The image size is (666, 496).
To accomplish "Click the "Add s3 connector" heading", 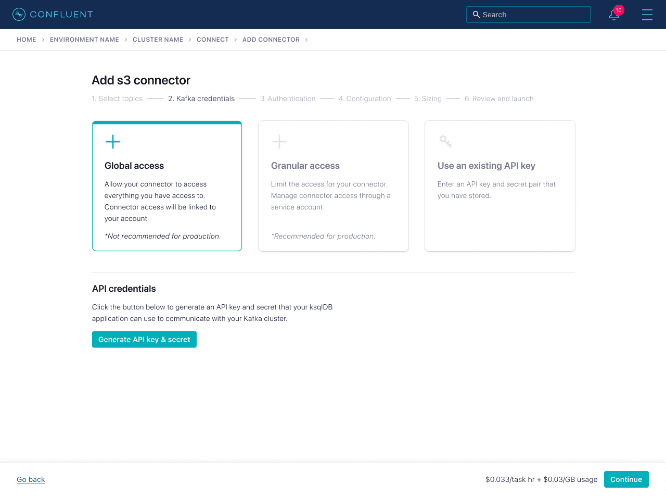I will pyautogui.click(x=141, y=80).
